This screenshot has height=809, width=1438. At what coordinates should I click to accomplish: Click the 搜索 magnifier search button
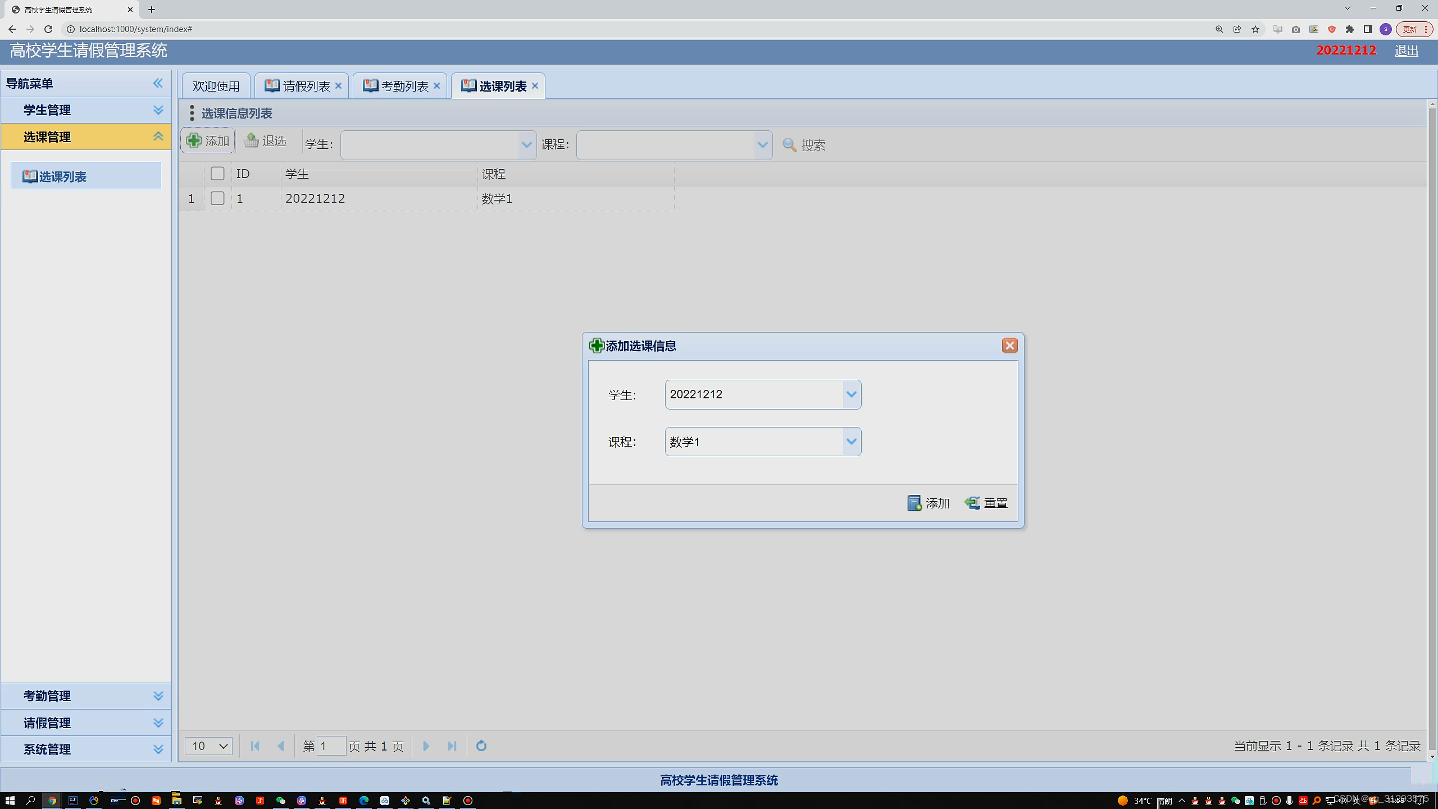[x=804, y=145]
